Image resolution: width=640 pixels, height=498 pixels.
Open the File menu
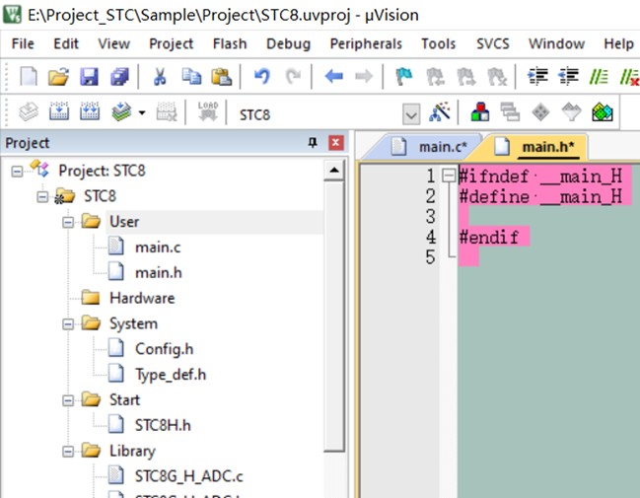[x=23, y=43]
